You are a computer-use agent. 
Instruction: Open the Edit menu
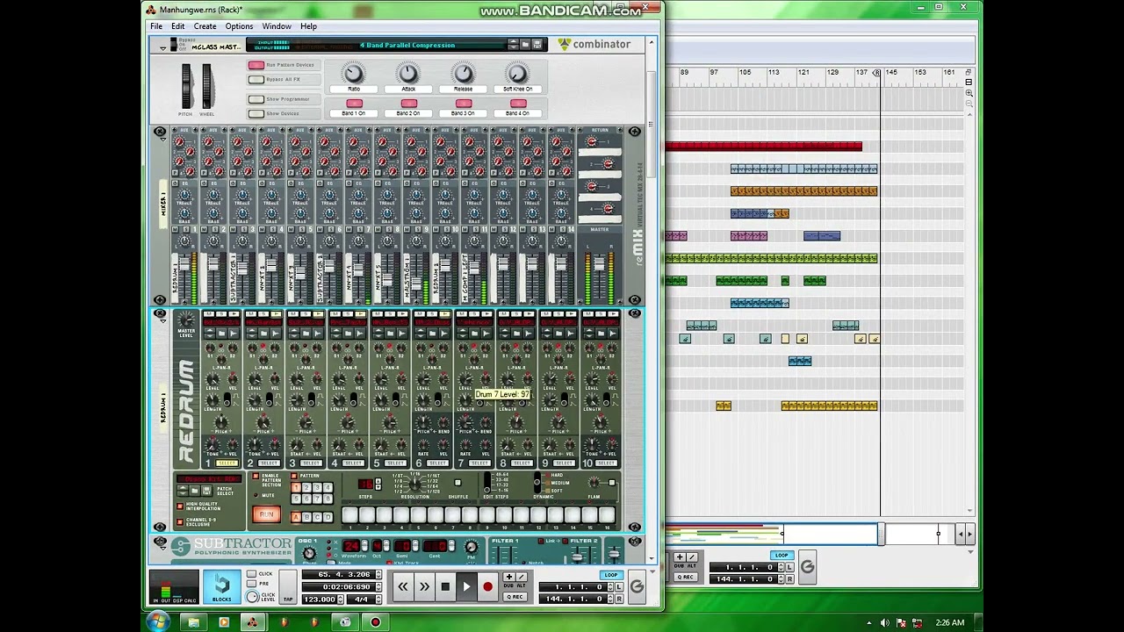pos(177,26)
